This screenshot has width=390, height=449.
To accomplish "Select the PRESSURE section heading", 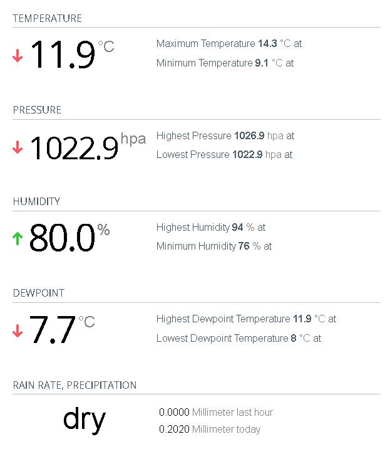I will [38, 110].
